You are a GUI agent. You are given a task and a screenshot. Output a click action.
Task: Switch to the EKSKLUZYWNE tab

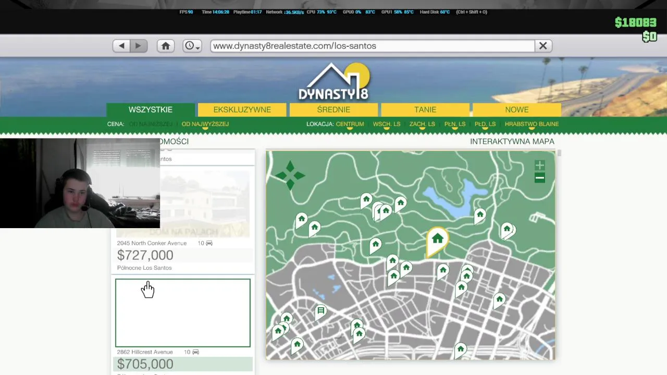click(242, 109)
